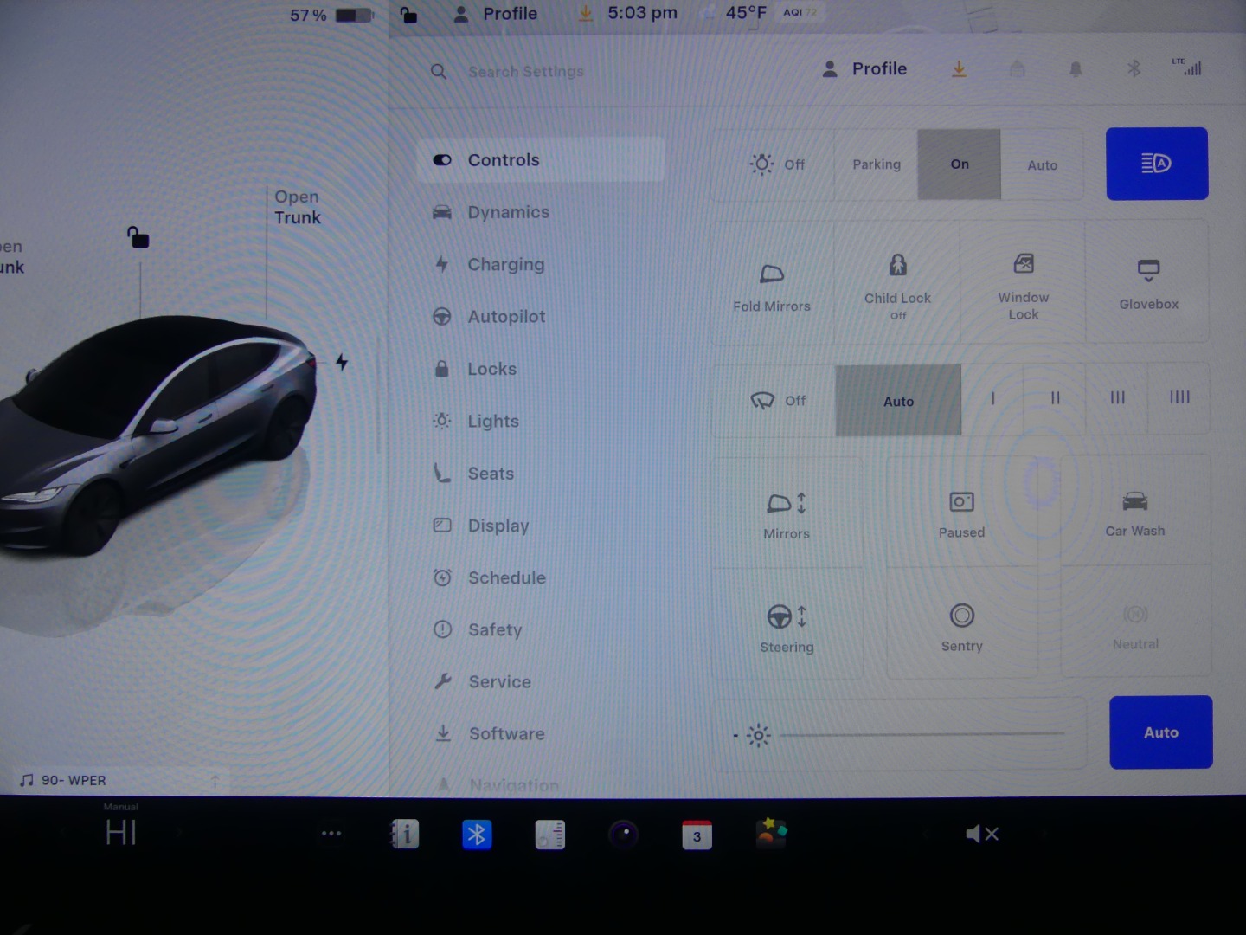This screenshot has height=935, width=1246.
Task: Open the Glovebox
Action: [x=1148, y=283]
